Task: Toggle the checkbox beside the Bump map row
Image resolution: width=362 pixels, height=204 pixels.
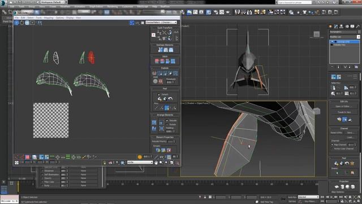Action: pyautogui.click(x=42, y=185)
